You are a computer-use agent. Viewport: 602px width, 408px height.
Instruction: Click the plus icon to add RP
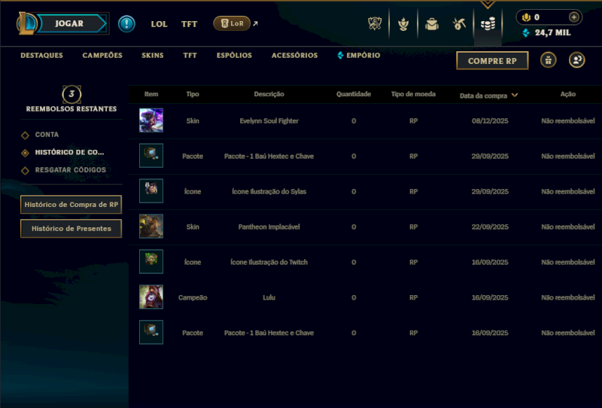(x=573, y=17)
